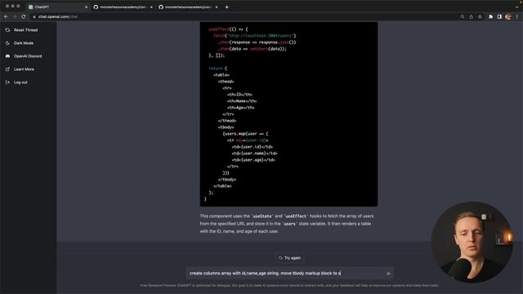Close the first GitHub tab
Viewport: 523px width, 294px height.
click(x=151, y=7)
